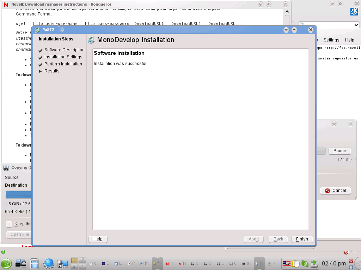Click the Abort button in YaST2
The height and width of the screenshot is (270, 361).
254,239
